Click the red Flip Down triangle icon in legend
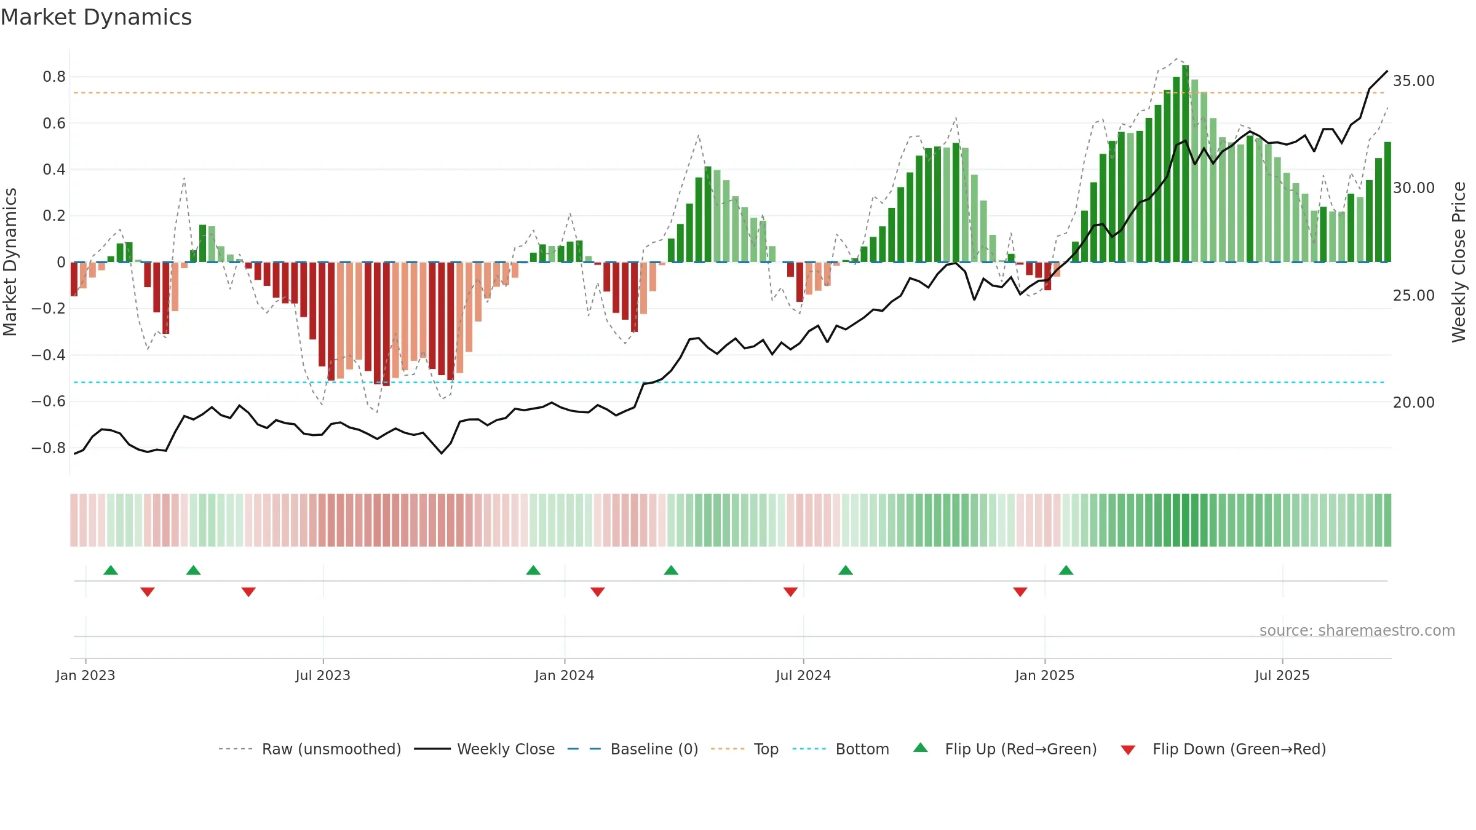1476x830 pixels. (1128, 750)
